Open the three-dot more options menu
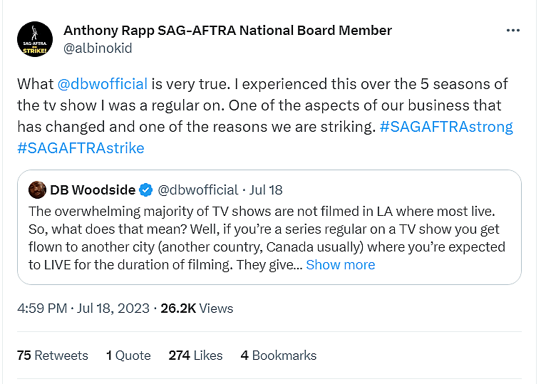 (512, 31)
